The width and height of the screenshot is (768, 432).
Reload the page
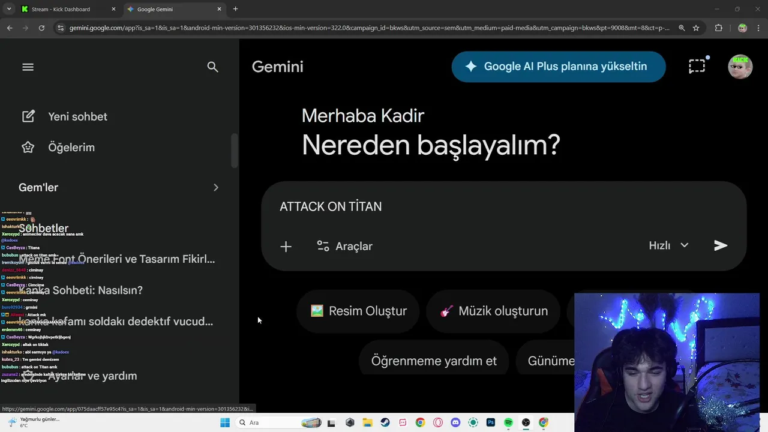coord(41,28)
